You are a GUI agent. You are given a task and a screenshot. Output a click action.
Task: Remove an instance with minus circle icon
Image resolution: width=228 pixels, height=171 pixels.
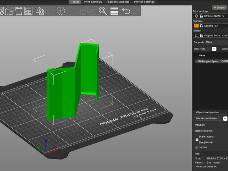tap(71, 11)
